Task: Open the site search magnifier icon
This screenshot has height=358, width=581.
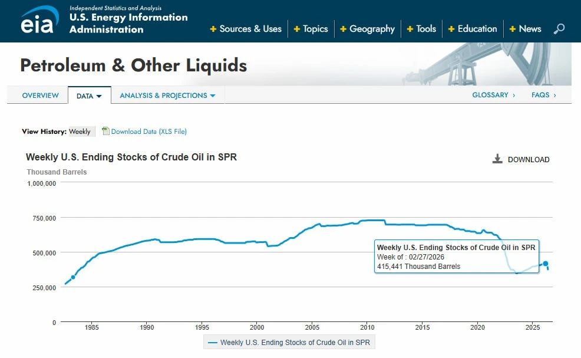Action: tap(559, 28)
